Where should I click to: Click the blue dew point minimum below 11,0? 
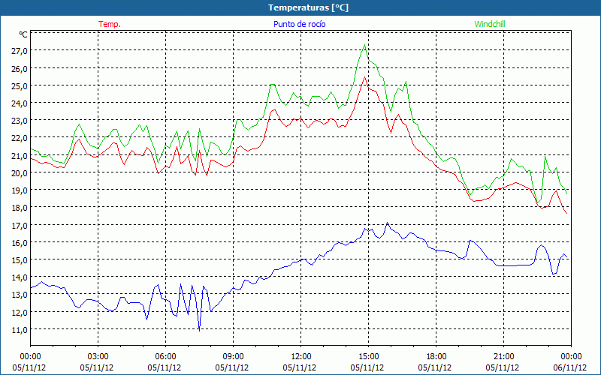point(199,330)
